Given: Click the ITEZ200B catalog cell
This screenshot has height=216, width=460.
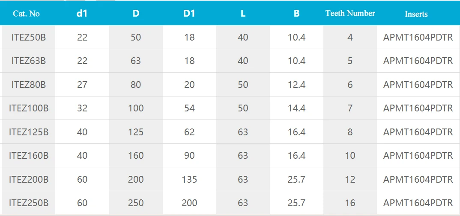Looking at the screenshot, I should click(x=28, y=179).
